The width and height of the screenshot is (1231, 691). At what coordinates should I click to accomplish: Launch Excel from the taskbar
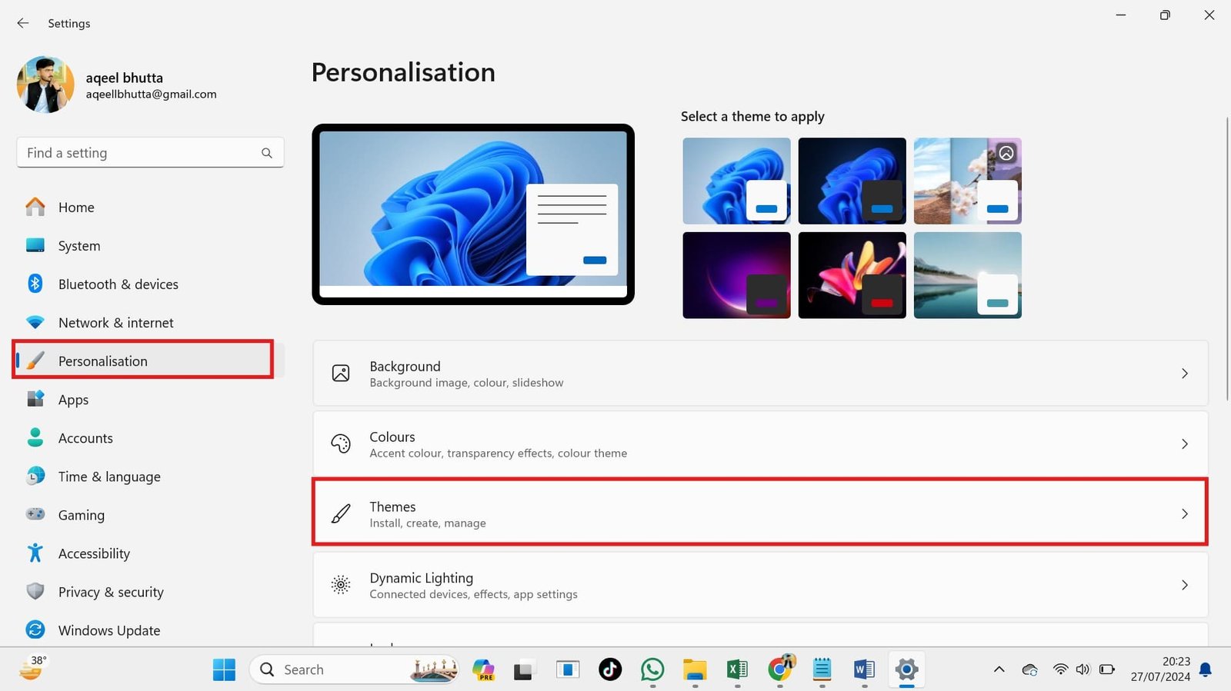(737, 669)
